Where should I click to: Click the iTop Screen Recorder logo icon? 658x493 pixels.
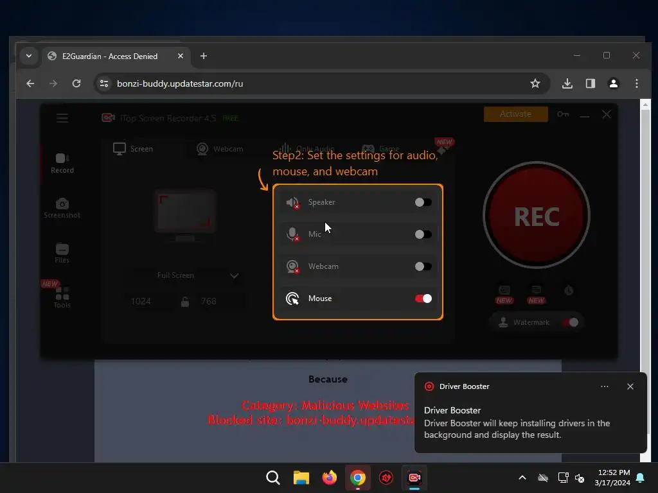pos(108,118)
